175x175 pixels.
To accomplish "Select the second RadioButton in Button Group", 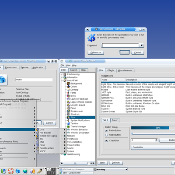I will [x=106, y=135].
